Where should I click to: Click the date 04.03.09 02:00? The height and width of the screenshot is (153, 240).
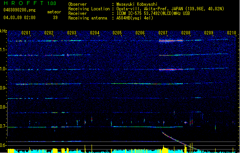(19, 18)
